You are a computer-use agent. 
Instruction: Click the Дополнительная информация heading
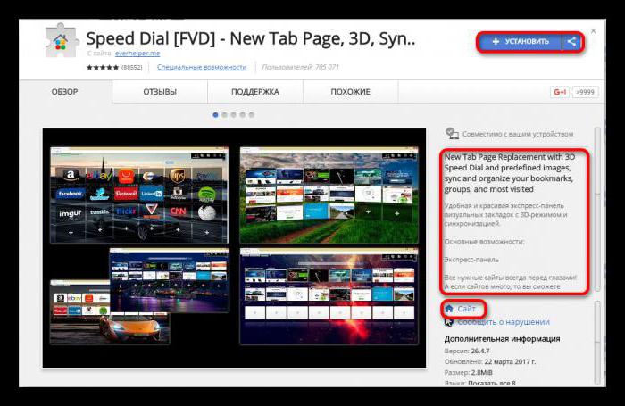pyautogui.click(x=502, y=339)
